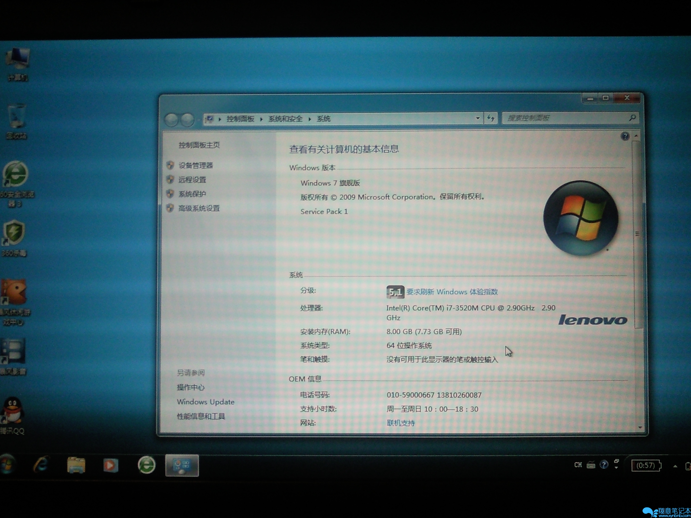Viewport: 691px width, 518px height.
Task: Open Windows Update link
Action: tap(206, 402)
